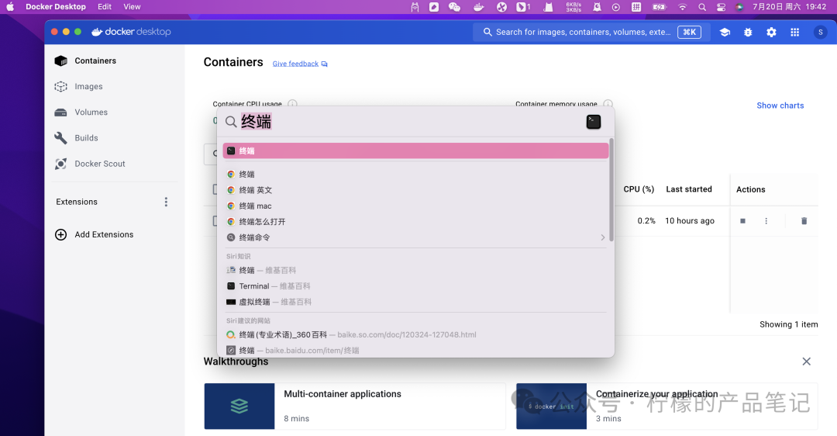Click the battery status icon
Viewport: 837px width, 436px height.
tap(660, 7)
